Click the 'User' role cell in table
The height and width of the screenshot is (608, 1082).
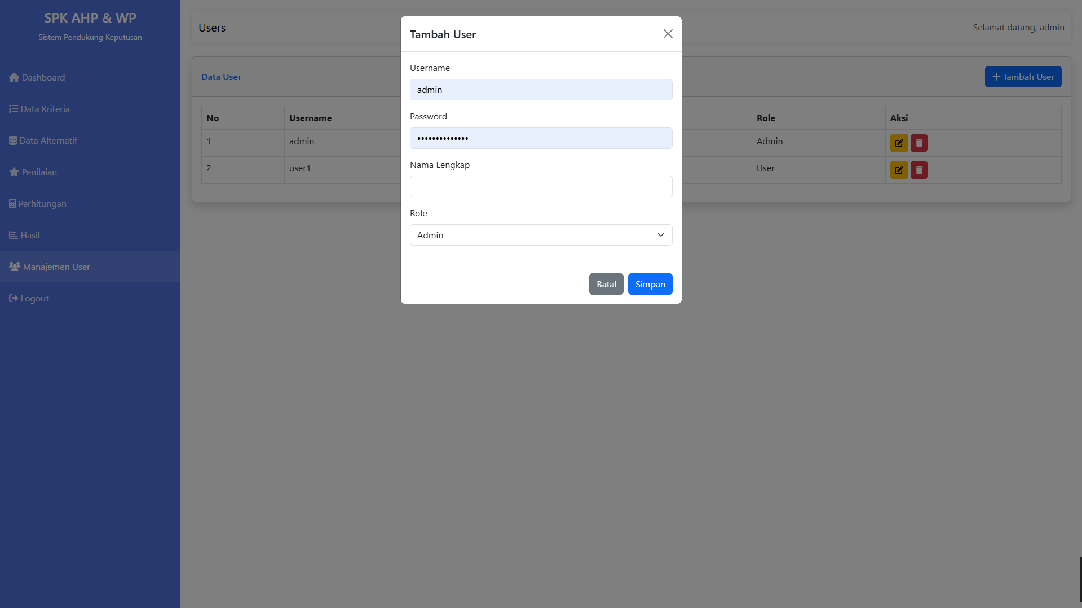pos(766,168)
